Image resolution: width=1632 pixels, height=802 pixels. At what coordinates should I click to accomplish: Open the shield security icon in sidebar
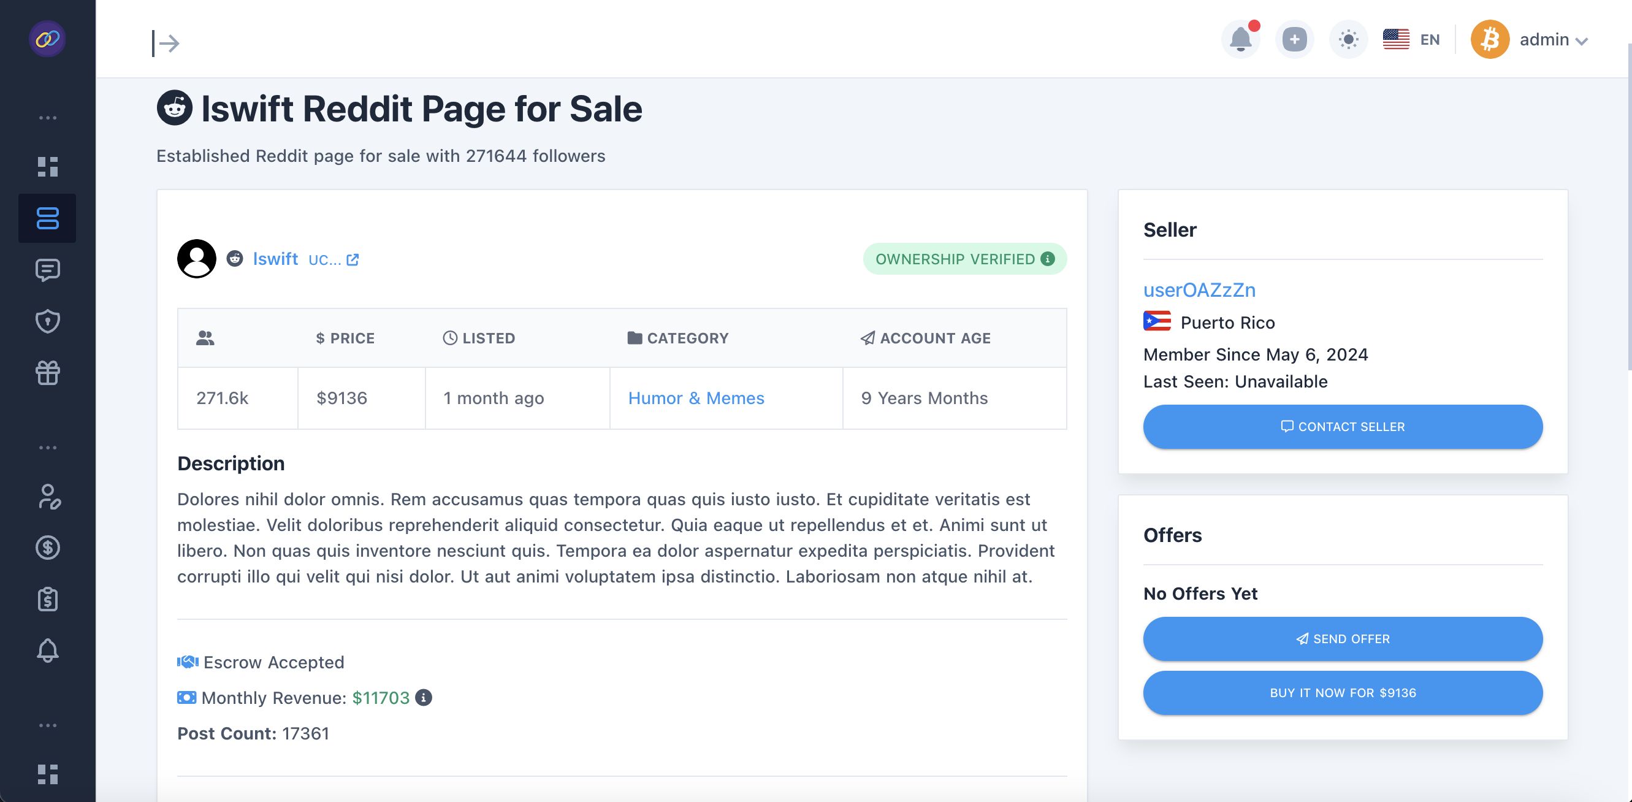coord(48,321)
